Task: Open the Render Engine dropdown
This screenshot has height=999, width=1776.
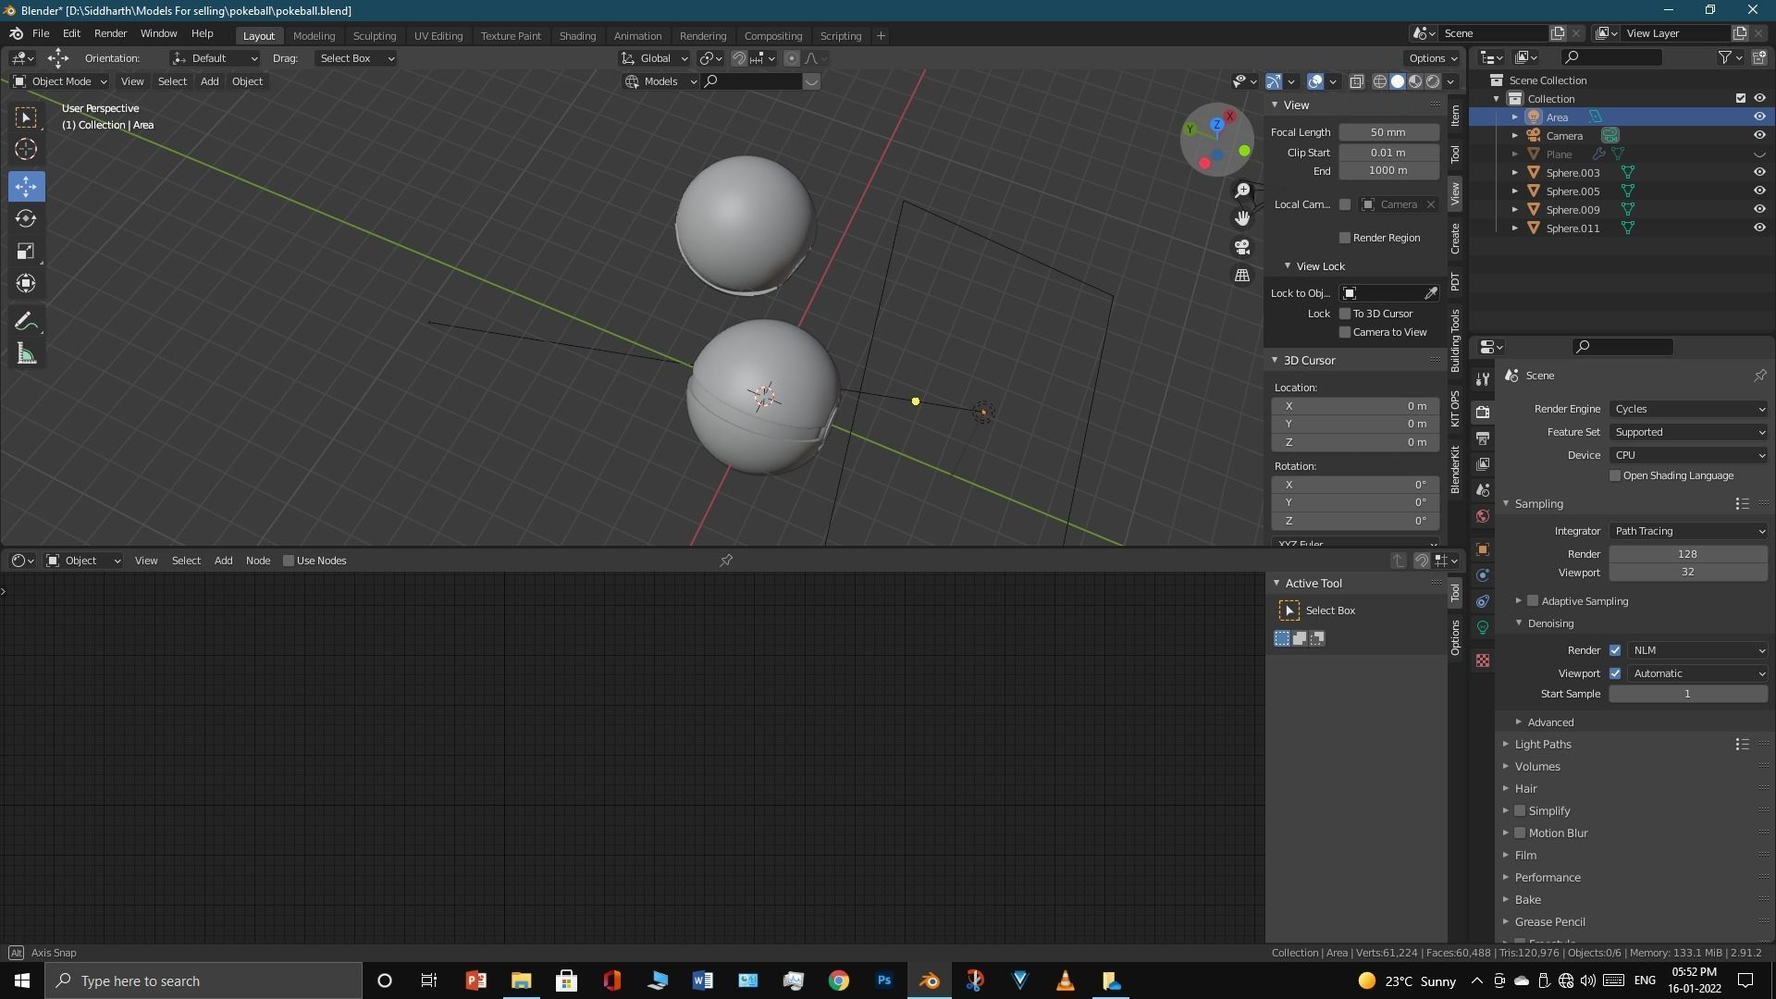Action: click(1688, 409)
